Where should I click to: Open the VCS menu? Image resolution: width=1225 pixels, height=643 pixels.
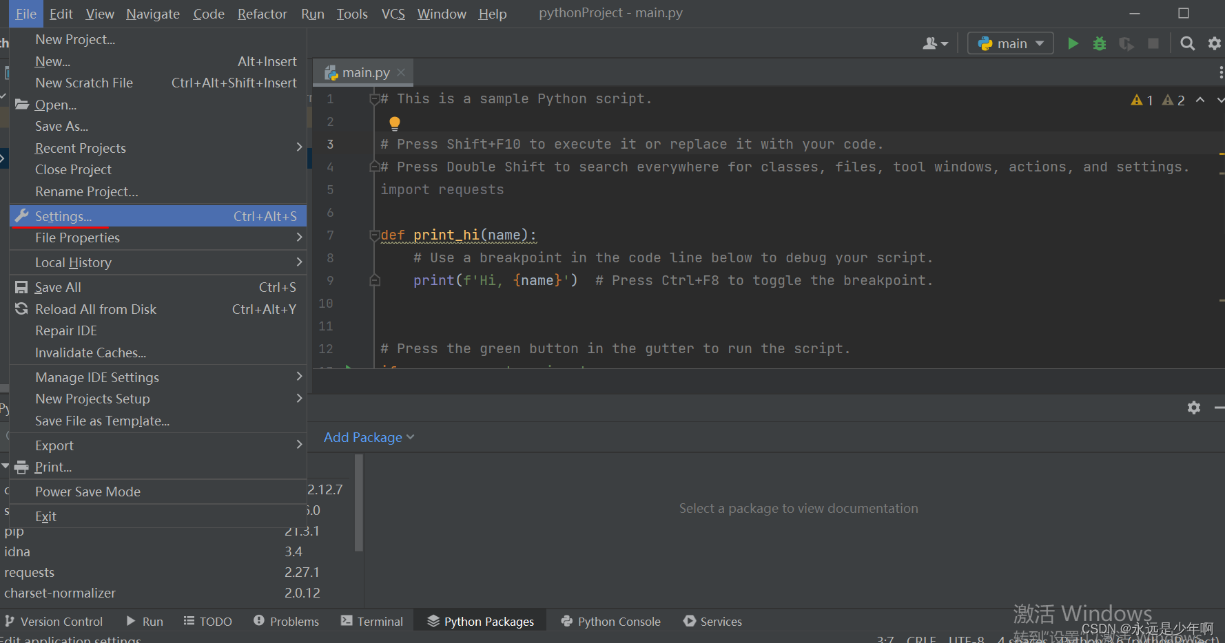point(393,14)
